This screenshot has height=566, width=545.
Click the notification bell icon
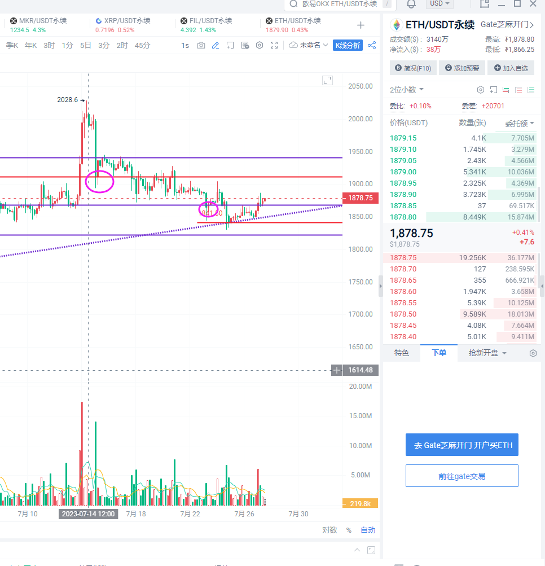[411, 4]
